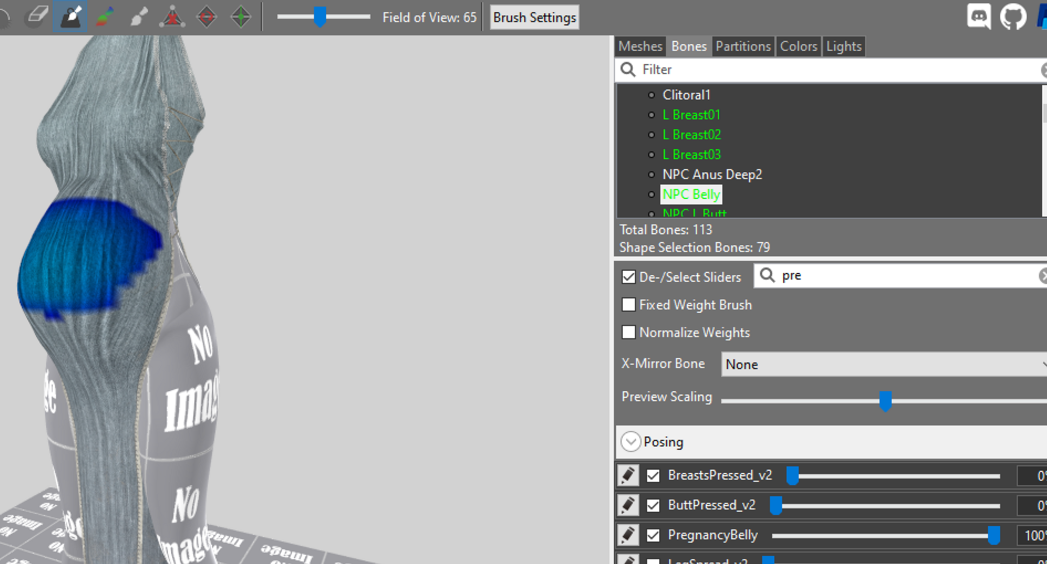Click the PregnancyBelly slider track

click(886, 536)
